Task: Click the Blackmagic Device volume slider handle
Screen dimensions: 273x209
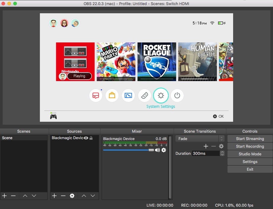Action: [x=151, y=150]
